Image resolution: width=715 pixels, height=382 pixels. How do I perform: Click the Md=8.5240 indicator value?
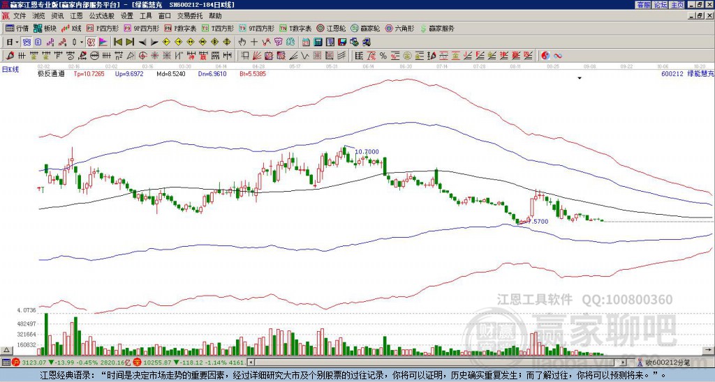tap(170, 73)
